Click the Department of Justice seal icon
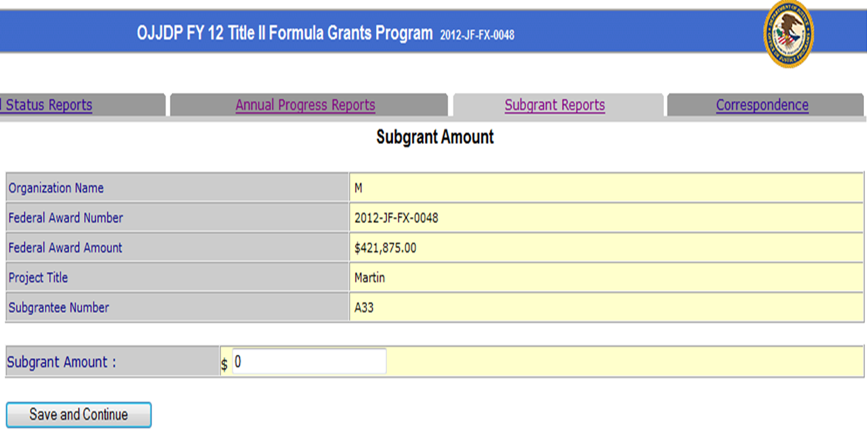This screenshot has width=867, height=430. (788, 33)
